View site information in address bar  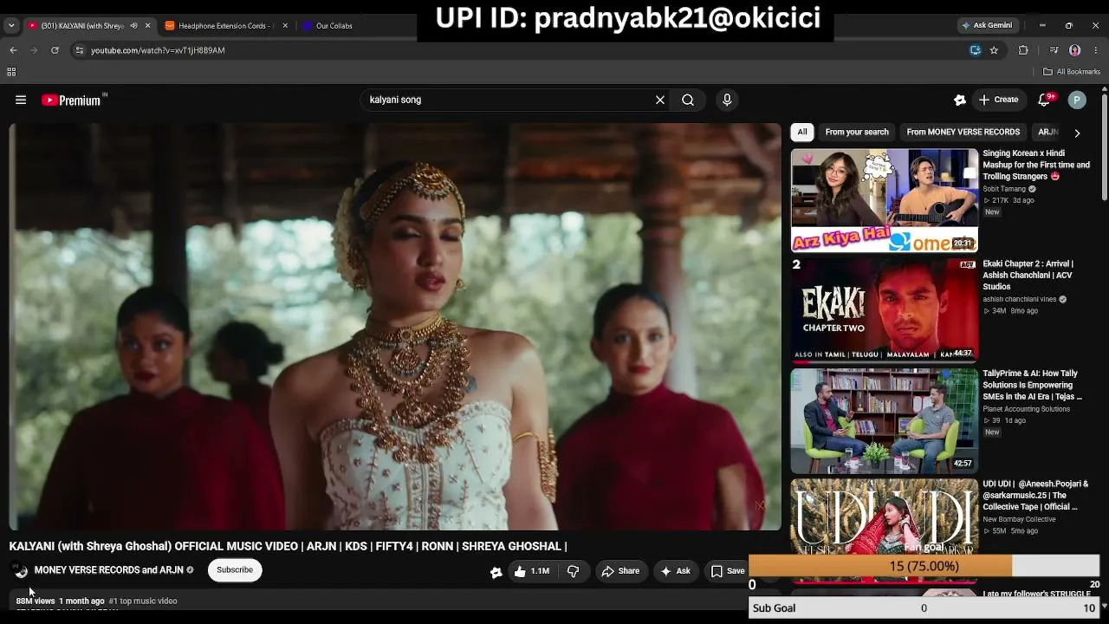[x=80, y=50]
